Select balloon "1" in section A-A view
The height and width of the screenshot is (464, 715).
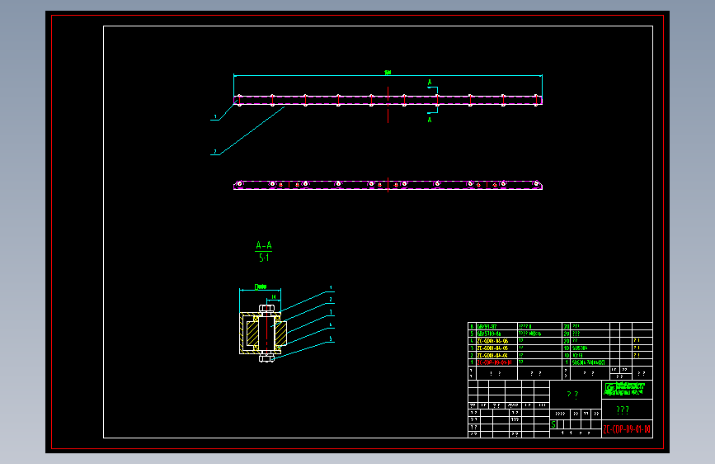click(x=331, y=288)
